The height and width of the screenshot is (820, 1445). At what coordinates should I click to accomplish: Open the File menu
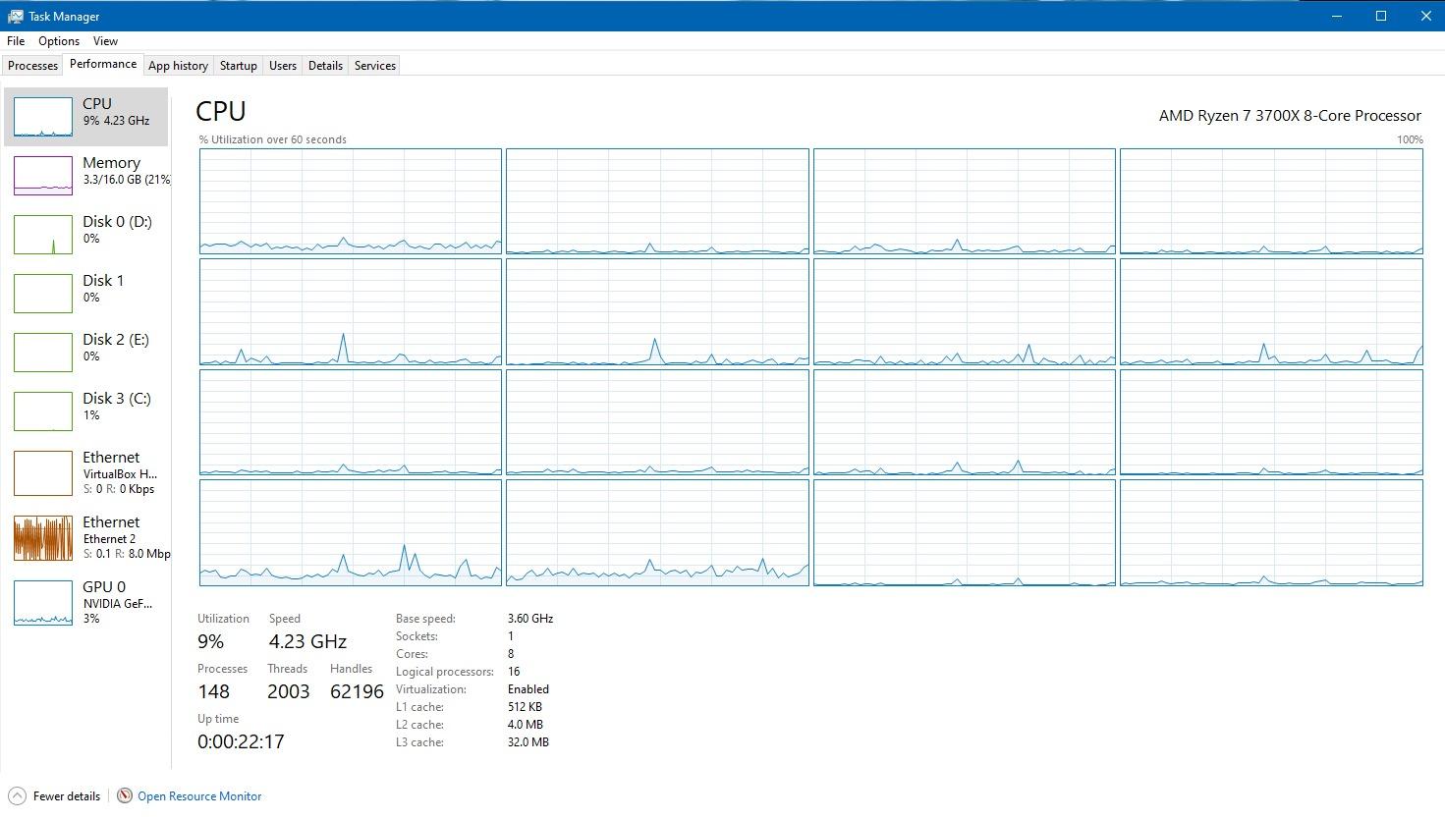point(16,41)
